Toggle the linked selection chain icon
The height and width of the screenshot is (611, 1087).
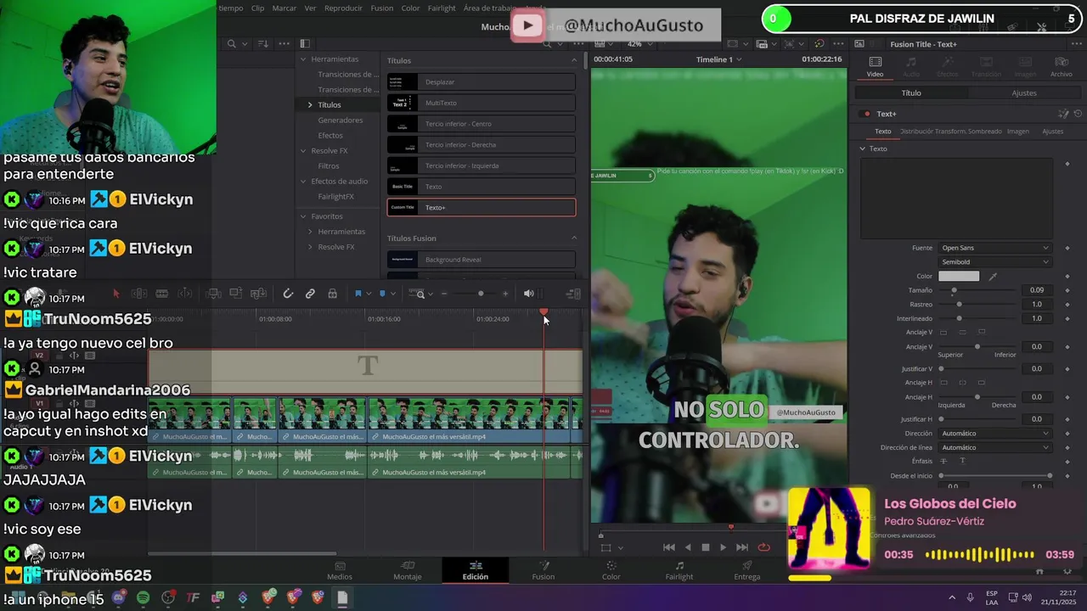pos(310,294)
